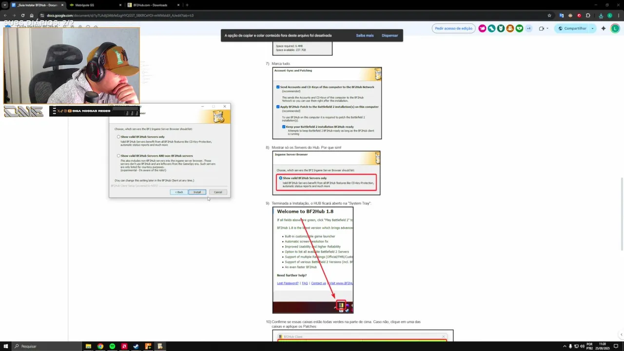Click the '+4' additional viewers badge
Image resolution: width=624 pixels, height=351 pixels.
[528, 28]
